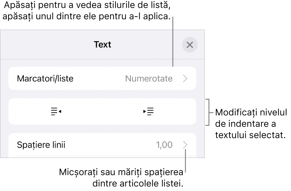The height and width of the screenshot is (191, 291).
Task: Open the Marcatori/liste options
Action: click(99, 78)
